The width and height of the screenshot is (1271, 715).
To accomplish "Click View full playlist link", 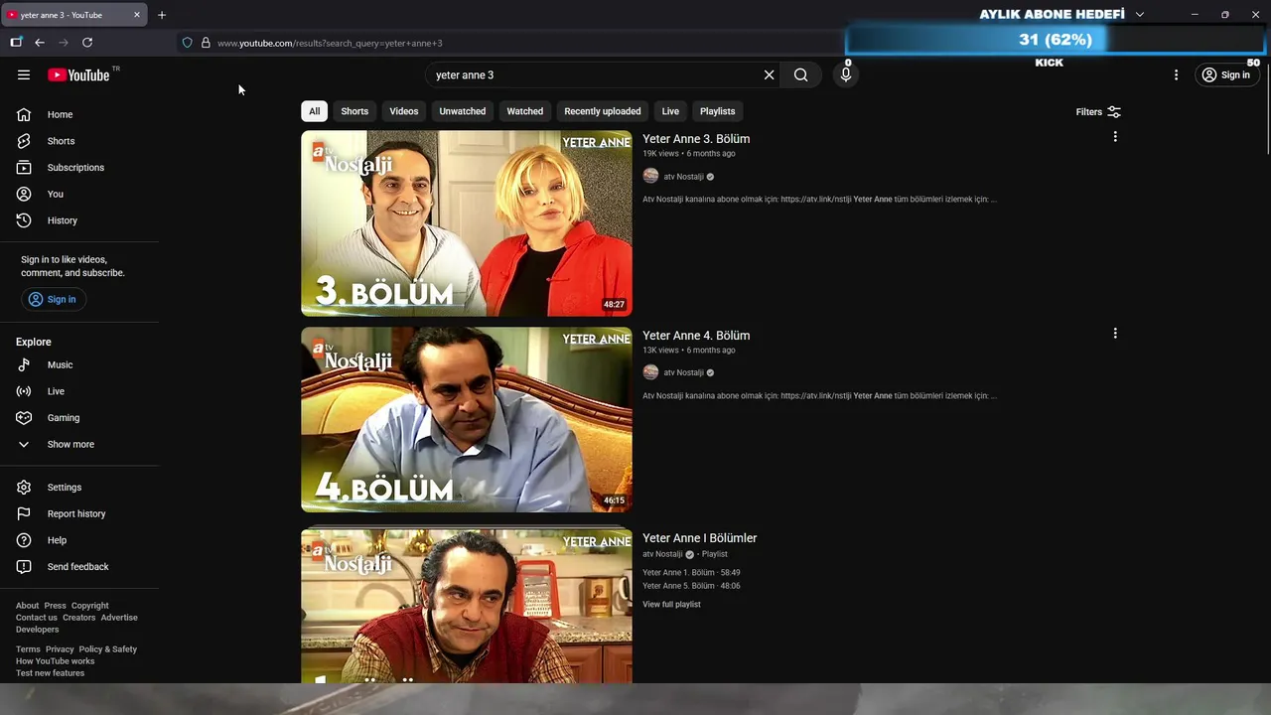I will click(x=671, y=604).
